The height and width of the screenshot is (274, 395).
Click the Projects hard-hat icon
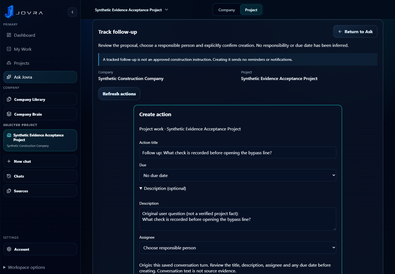pyautogui.click(x=9, y=63)
